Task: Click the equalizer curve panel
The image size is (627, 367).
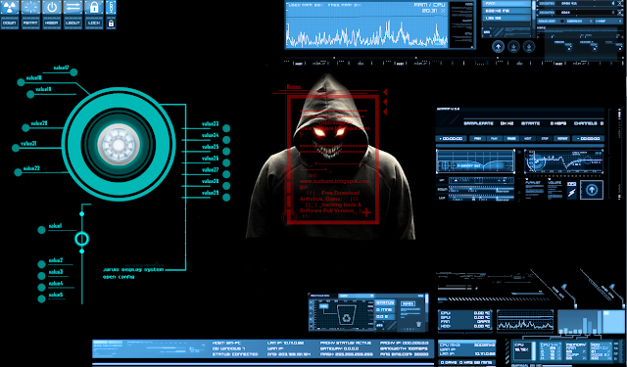Action: 475,161
